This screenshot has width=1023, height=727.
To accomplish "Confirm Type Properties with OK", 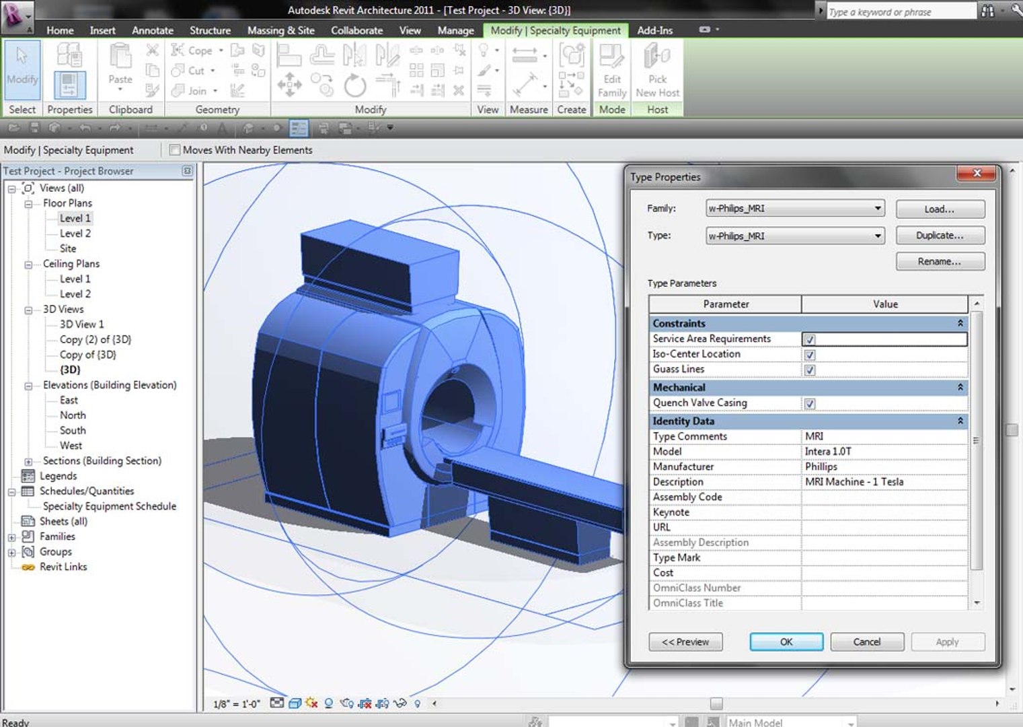I will point(786,642).
